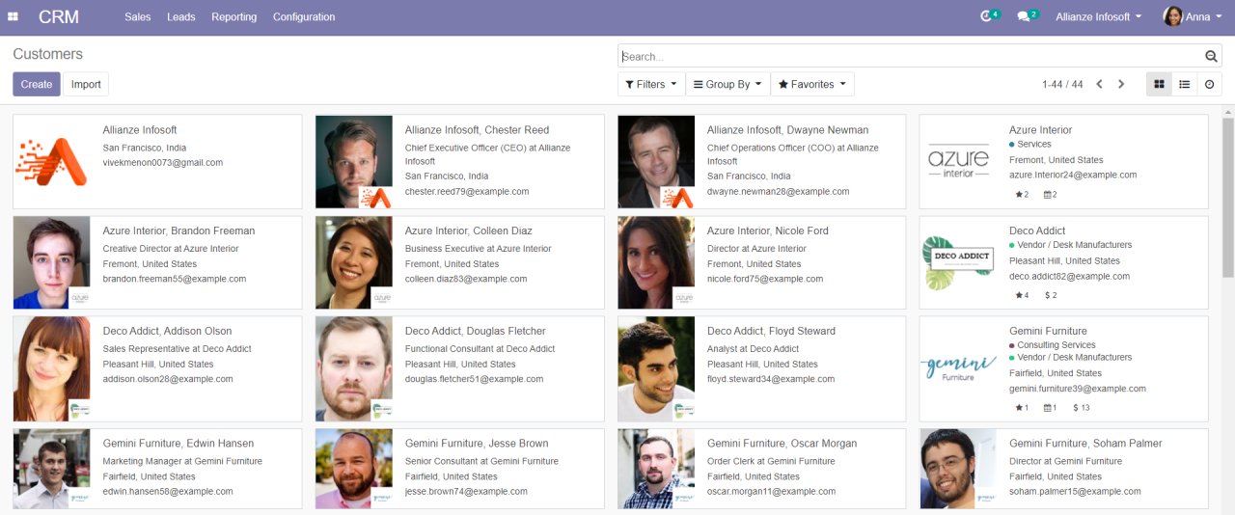Click Vendor / Desk Manufacturers tag on Deco Addict
This screenshot has width=1235, height=515.
coord(1071,245)
